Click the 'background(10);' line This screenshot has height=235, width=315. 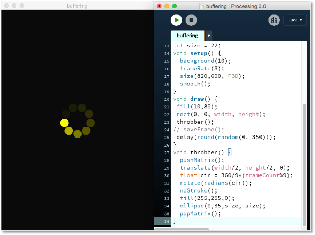tap(205, 61)
